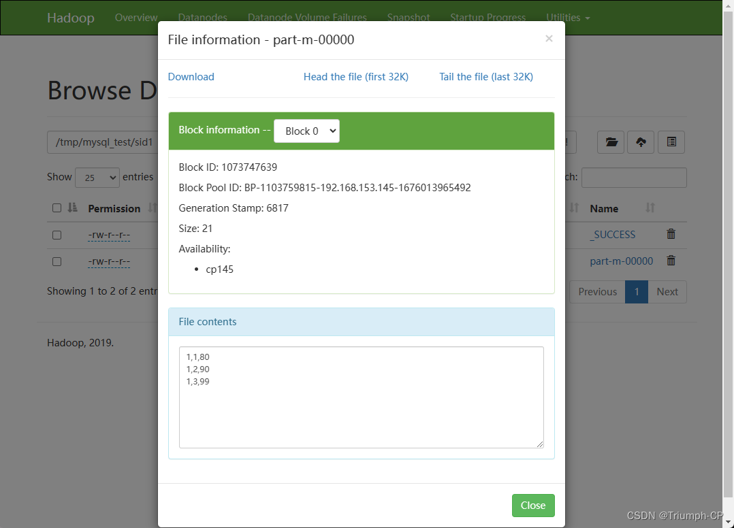Image resolution: width=734 pixels, height=528 pixels.
Task: Sort by the Name column arrows
Action: click(650, 208)
